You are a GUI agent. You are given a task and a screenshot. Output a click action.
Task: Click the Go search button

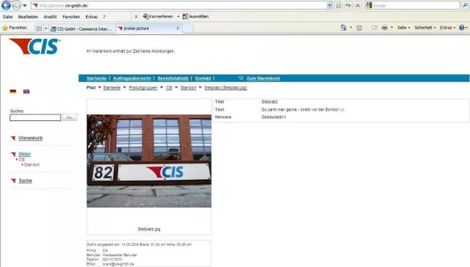pyautogui.click(x=69, y=117)
